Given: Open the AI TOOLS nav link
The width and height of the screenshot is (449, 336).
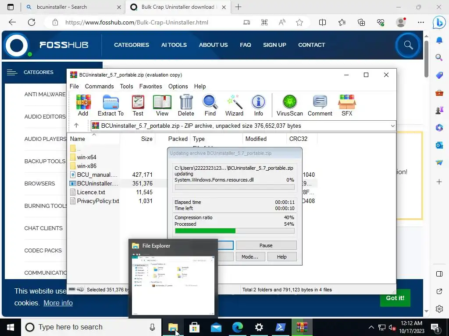Looking at the screenshot, I should pyautogui.click(x=174, y=45).
